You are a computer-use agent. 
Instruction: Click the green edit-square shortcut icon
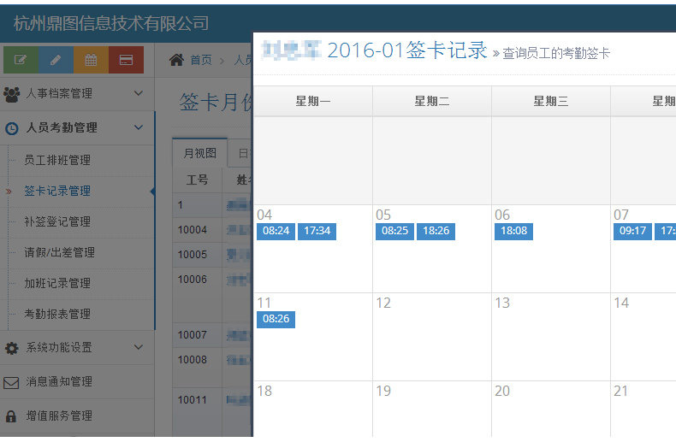21,60
